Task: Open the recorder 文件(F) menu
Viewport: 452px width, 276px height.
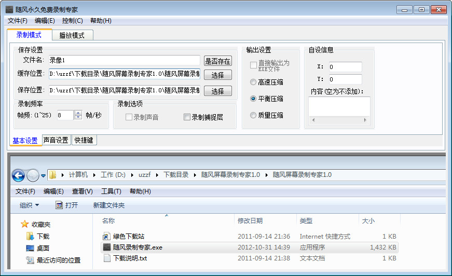Action: point(18,21)
